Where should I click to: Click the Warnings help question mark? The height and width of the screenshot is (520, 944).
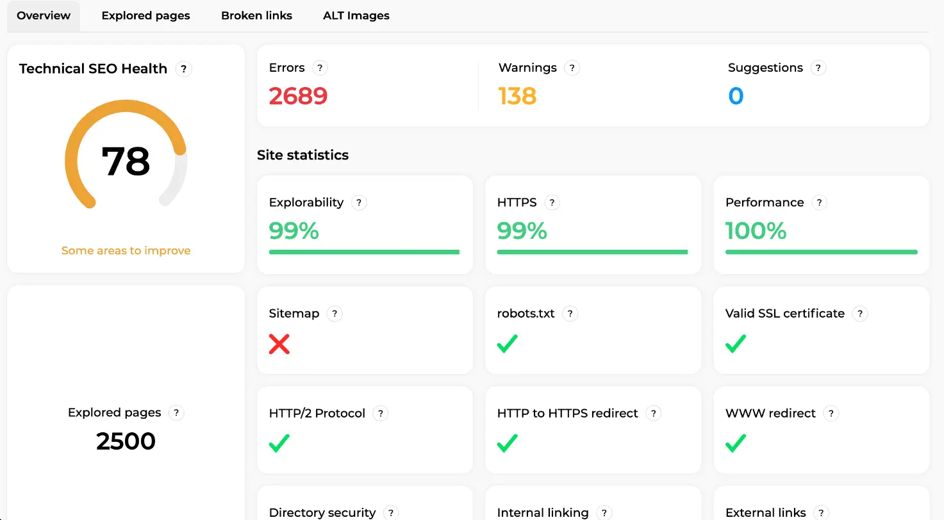coord(572,68)
